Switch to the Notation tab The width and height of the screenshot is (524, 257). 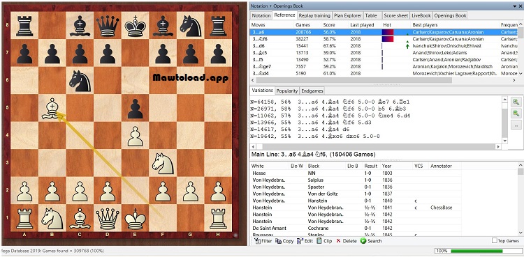(261, 15)
